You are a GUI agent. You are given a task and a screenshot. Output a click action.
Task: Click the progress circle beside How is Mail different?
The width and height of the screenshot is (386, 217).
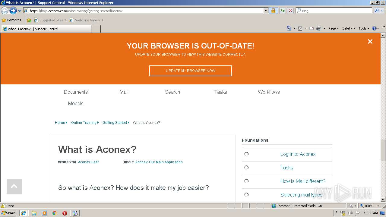(x=246, y=181)
